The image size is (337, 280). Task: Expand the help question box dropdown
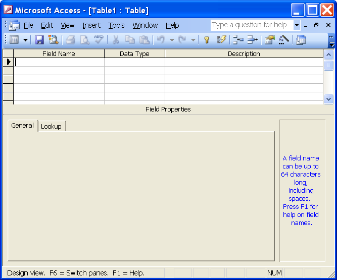(297, 25)
